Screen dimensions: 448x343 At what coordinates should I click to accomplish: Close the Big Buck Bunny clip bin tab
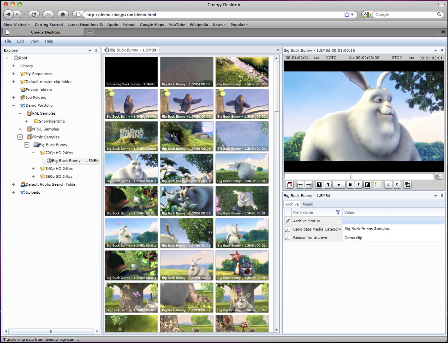pos(278,50)
